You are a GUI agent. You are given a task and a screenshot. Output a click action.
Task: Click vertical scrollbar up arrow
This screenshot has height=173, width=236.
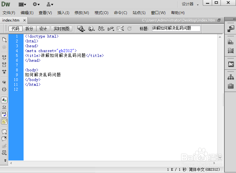[220, 37]
